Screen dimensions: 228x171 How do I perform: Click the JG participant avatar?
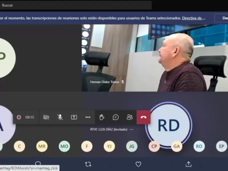pos(132,146)
